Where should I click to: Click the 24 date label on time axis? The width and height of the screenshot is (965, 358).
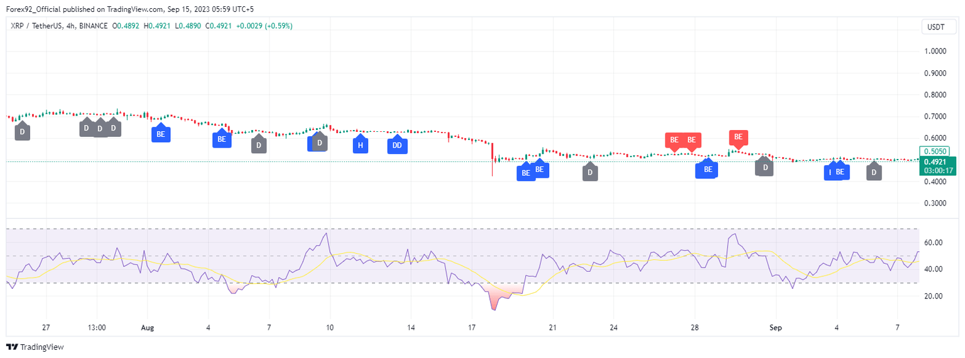coord(614,328)
